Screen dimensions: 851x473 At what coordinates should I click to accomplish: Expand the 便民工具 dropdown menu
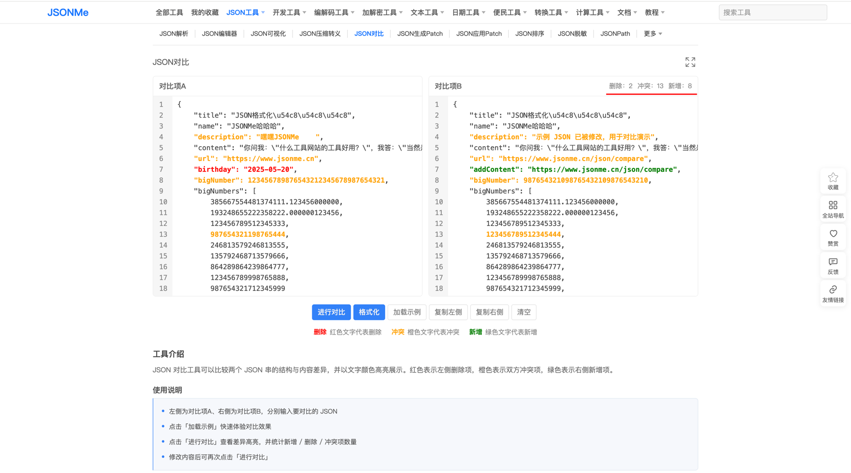coord(510,12)
